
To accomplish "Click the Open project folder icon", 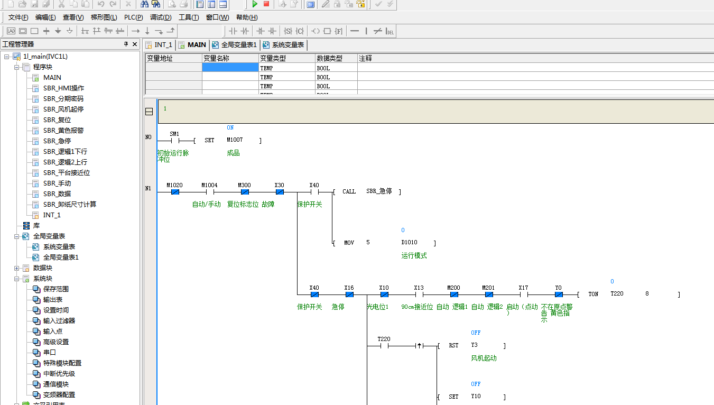I will pyautogui.click(x=22, y=4).
